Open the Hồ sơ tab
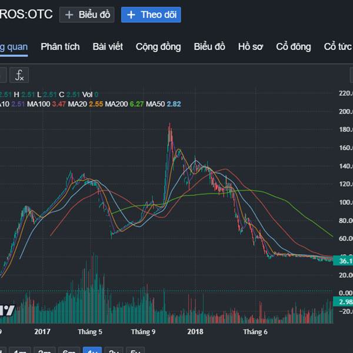Image resolution: width=353 pixels, height=353 pixels. [251, 47]
